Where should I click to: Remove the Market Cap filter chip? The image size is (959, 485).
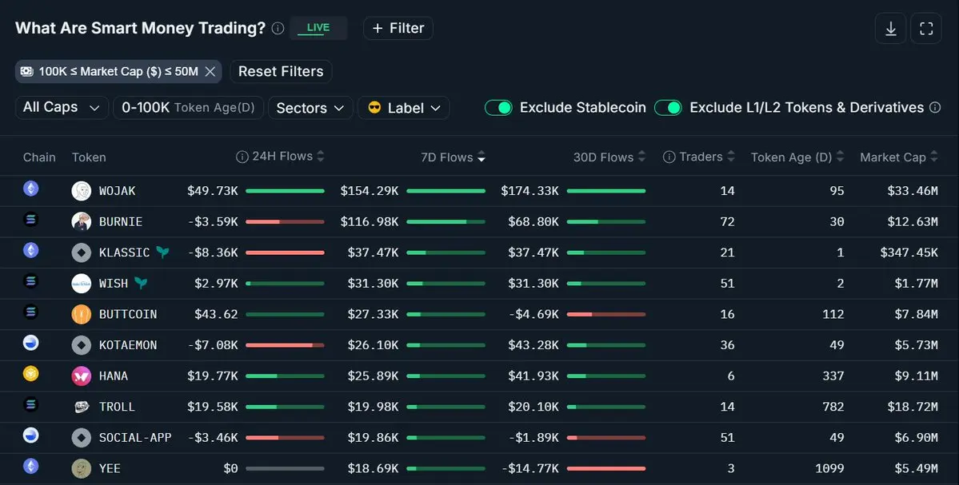tap(210, 71)
